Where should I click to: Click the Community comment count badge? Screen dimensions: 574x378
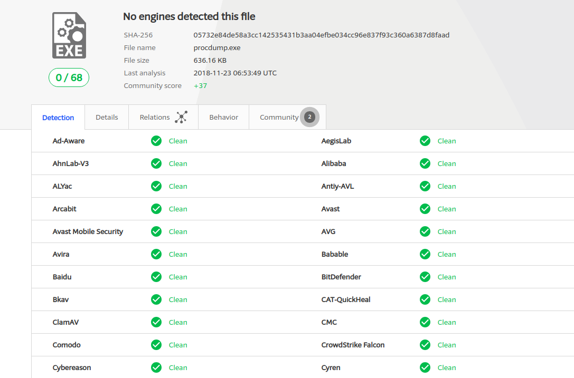coord(309,117)
